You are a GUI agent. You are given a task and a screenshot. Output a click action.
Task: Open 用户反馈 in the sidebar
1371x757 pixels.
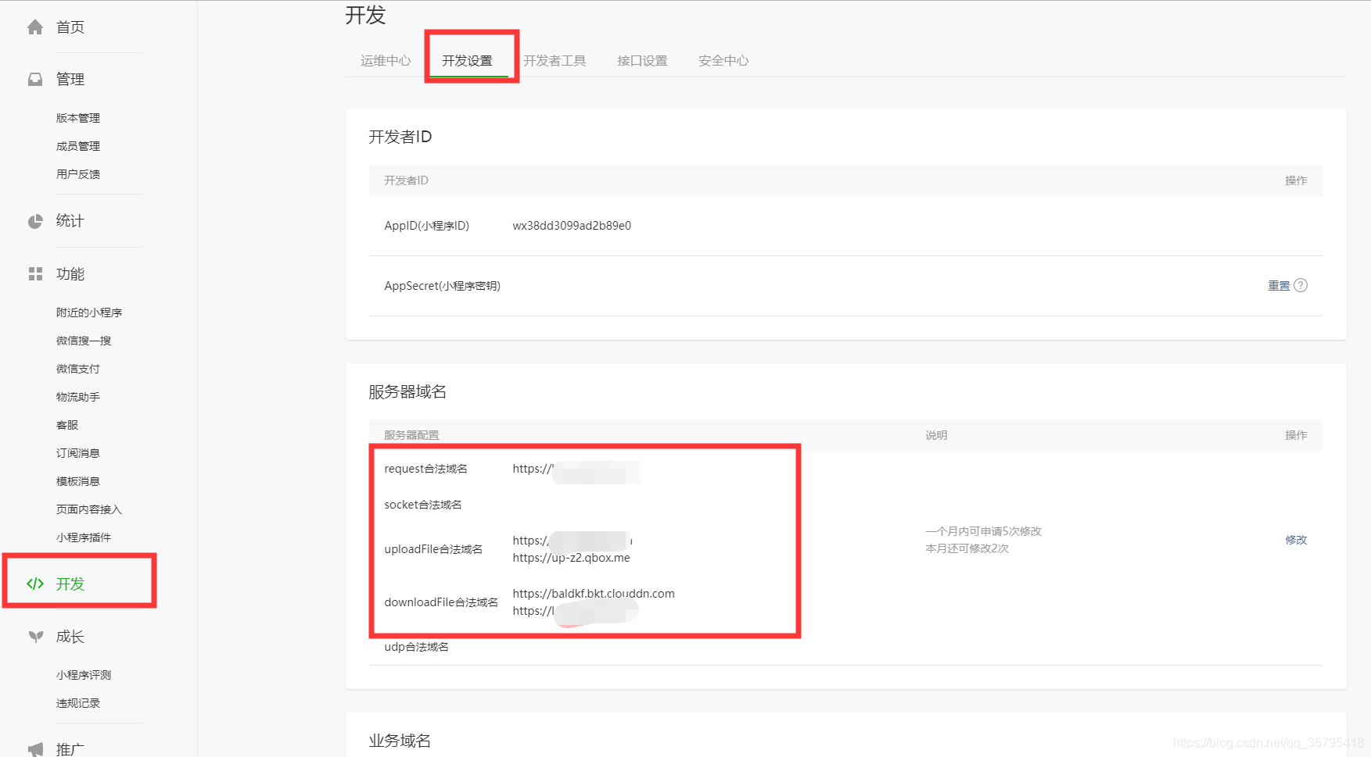coord(78,174)
